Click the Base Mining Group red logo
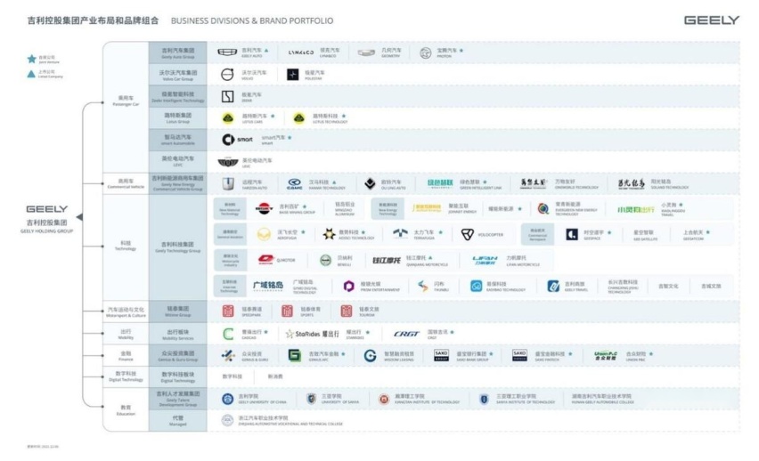Image resolution: width=759 pixels, height=461 pixels. coord(264,208)
